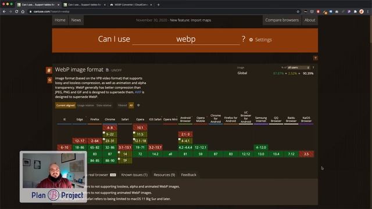The width and height of the screenshot is (372, 209).
Task: Click the Safari 14 cell
Action: [125, 154]
